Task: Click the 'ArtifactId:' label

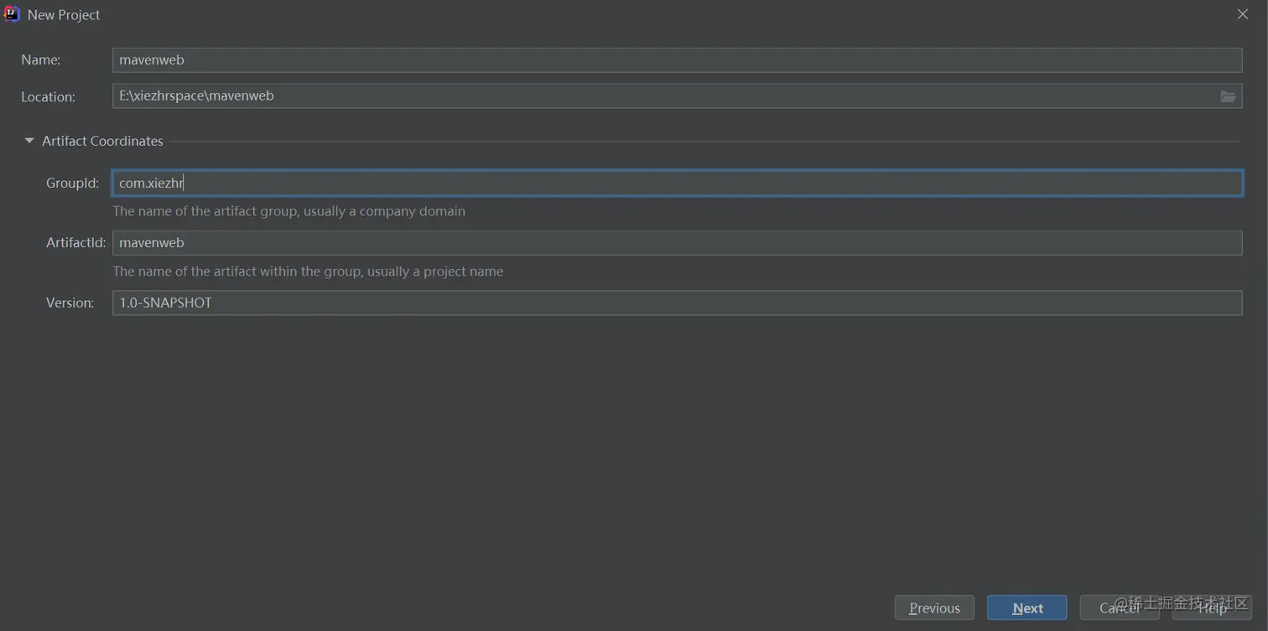Action: 75,243
